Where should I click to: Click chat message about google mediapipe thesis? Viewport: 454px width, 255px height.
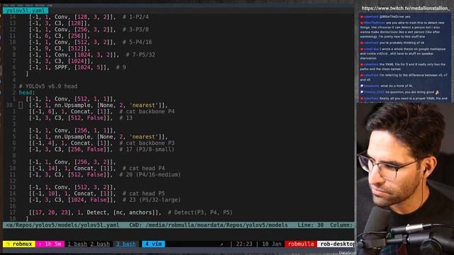coord(403,54)
